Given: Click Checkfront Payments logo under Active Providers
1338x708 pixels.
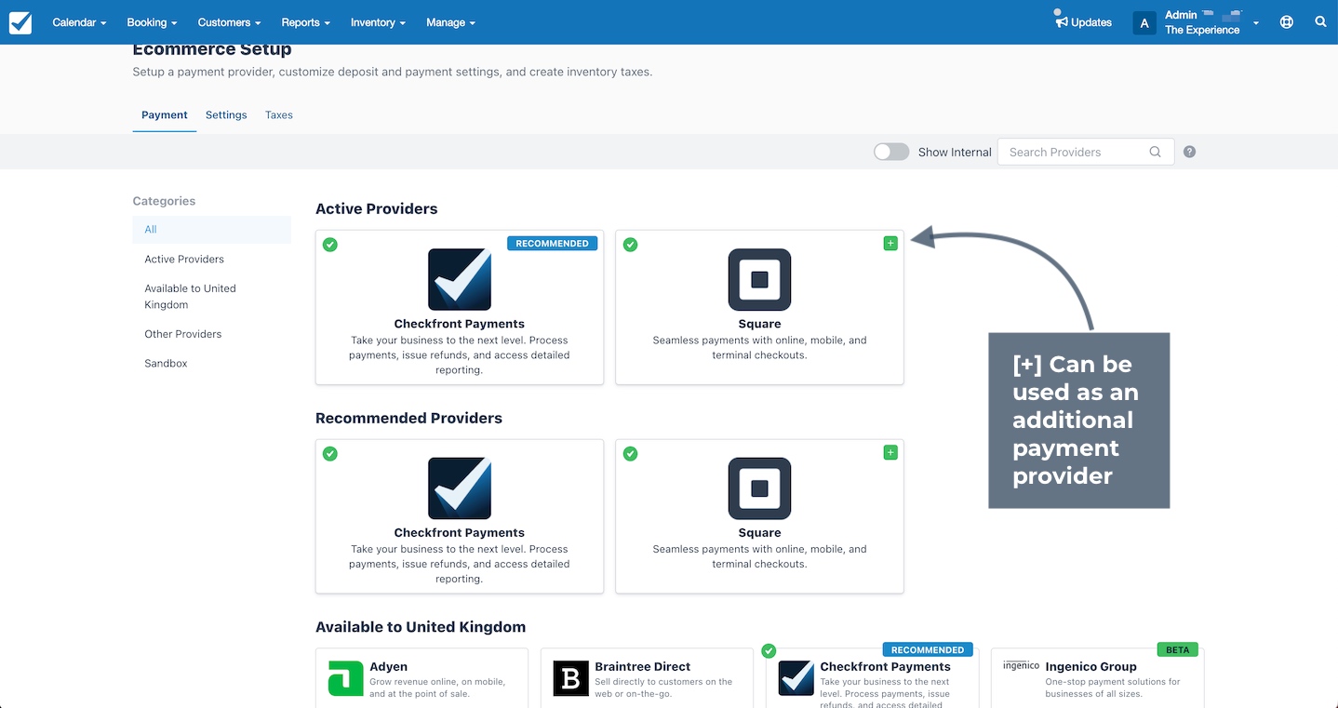Looking at the screenshot, I should click(460, 279).
